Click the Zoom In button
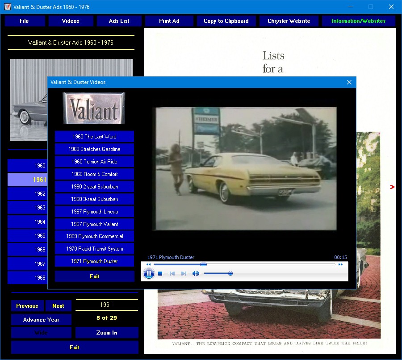This screenshot has height=360, width=402. tap(107, 333)
